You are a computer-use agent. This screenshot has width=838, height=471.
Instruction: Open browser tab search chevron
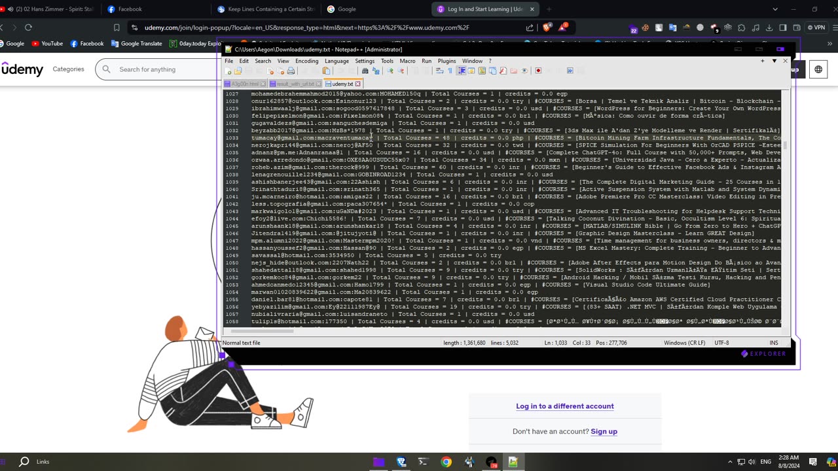[x=775, y=9]
